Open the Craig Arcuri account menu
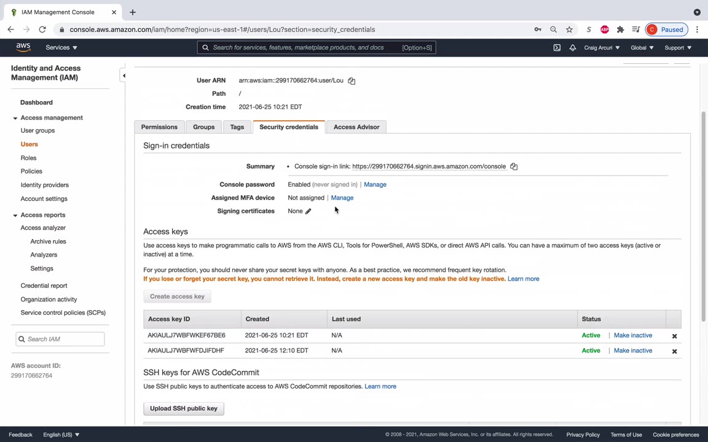Screen dimensions: 708x442 (602, 47)
